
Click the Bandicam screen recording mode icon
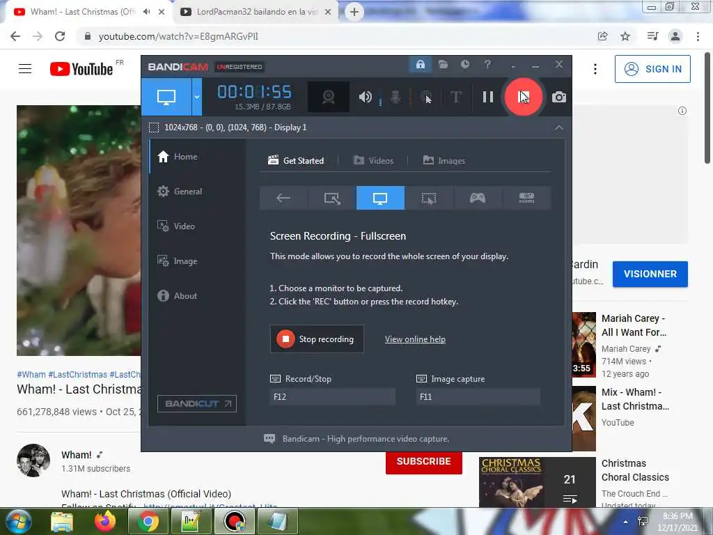(x=166, y=97)
